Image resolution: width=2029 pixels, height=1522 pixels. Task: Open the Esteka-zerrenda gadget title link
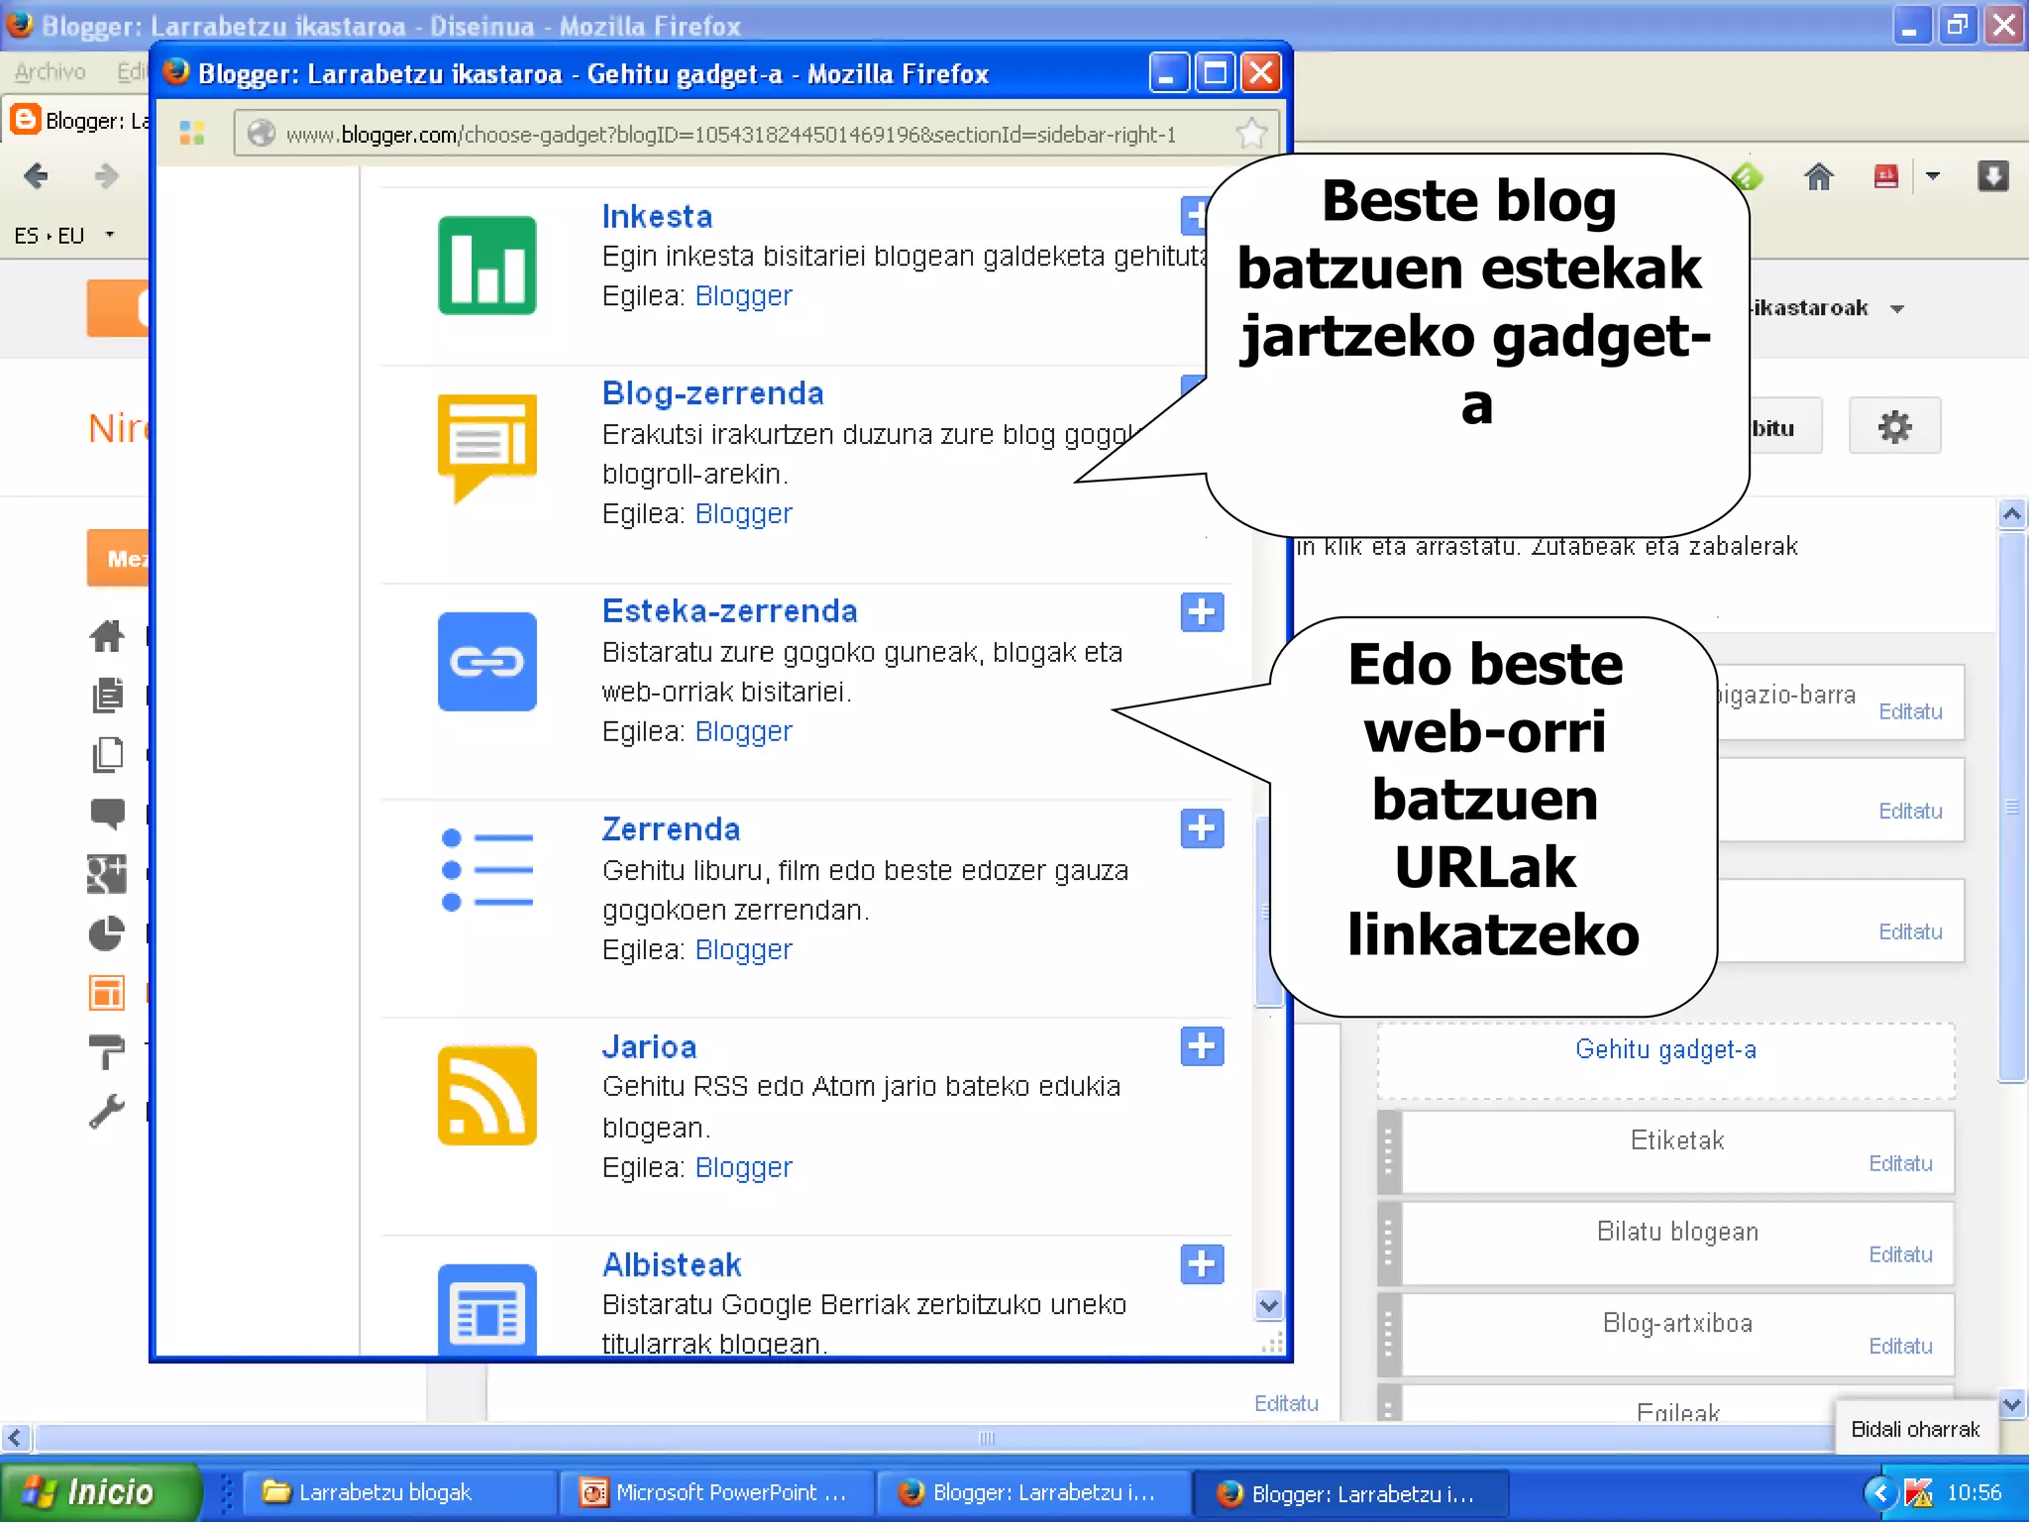point(729,611)
